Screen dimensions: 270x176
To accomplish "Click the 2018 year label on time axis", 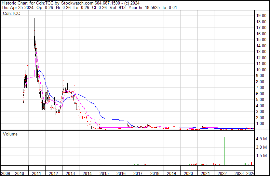I will pos(155,173).
